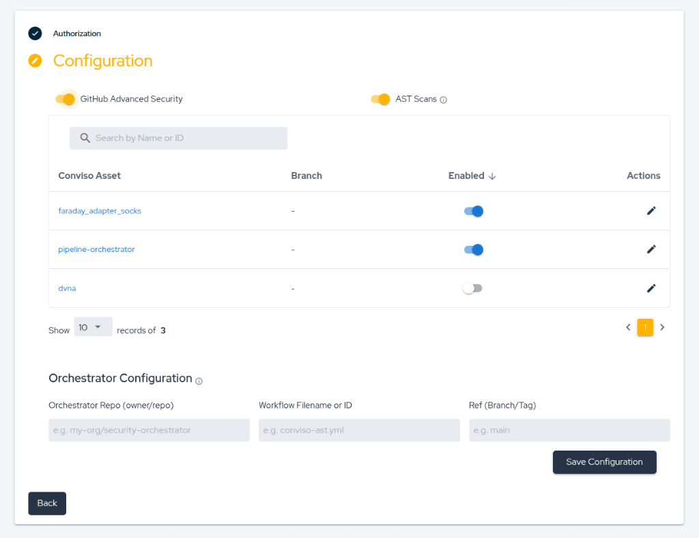Click the next page chevron
The width and height of the screenshot is (699, 538).
661,327
